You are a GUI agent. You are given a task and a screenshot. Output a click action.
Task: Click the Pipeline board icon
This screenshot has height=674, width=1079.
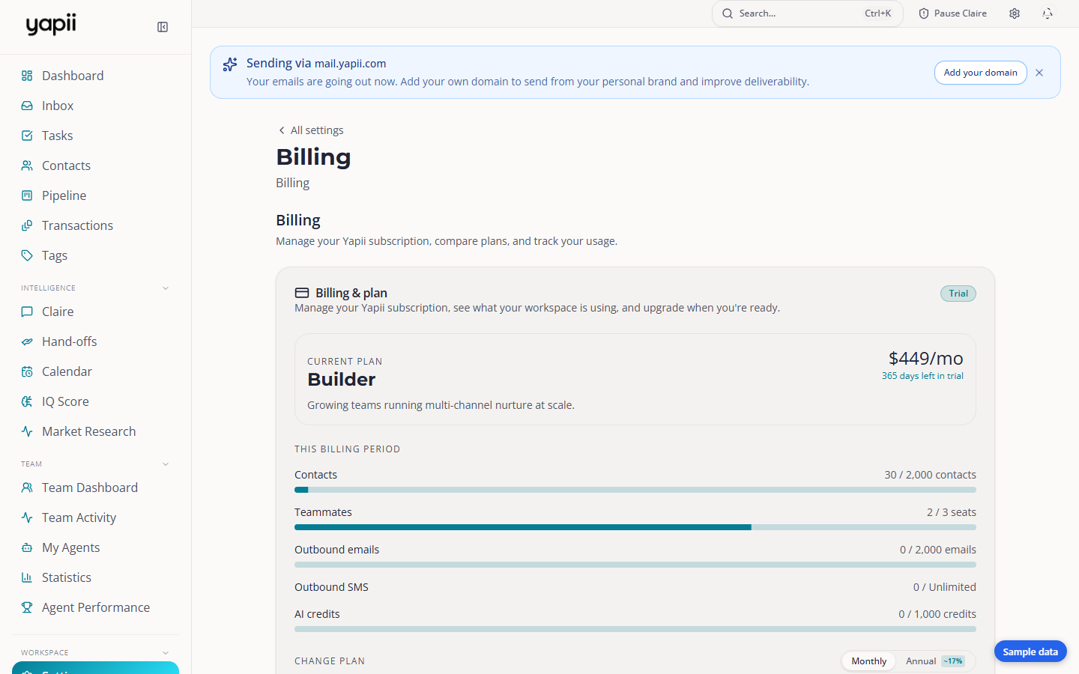[x=27, y=195]
